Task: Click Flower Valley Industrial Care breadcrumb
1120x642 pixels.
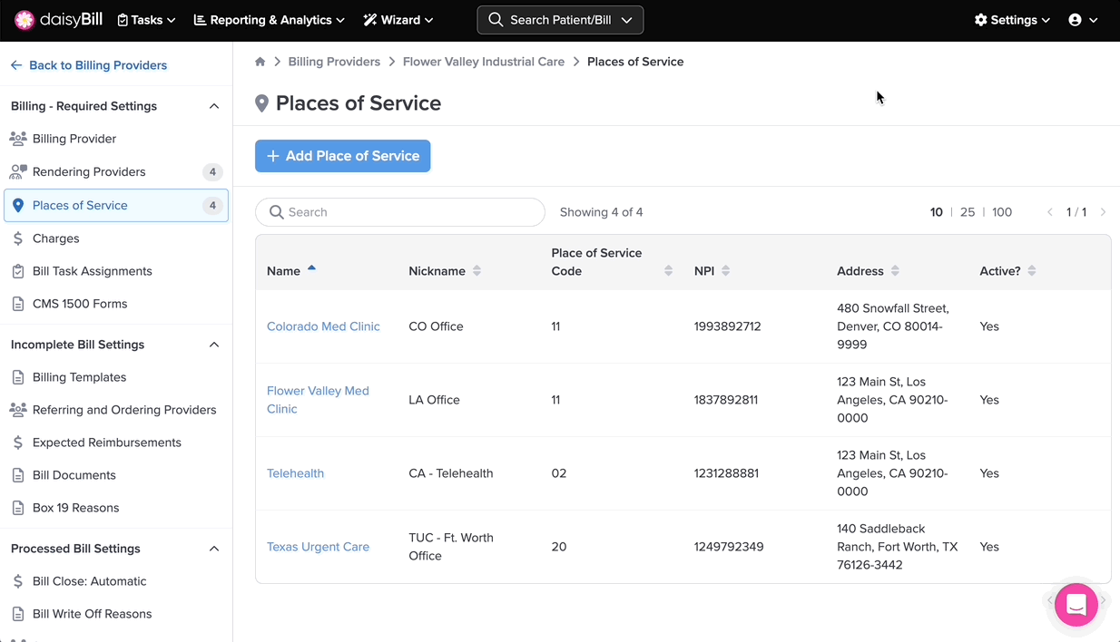Action: pyautogui.click(x=484, y=62)
